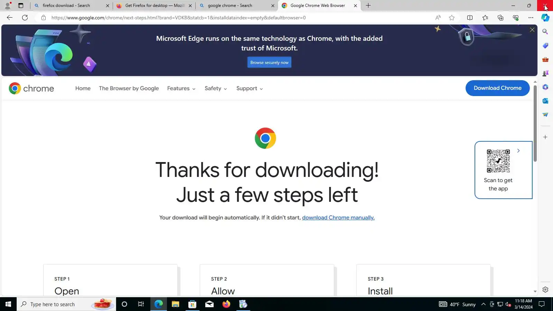Open the notification center icon
Viewport: 553px width, 311px height.
coord(542,304)
